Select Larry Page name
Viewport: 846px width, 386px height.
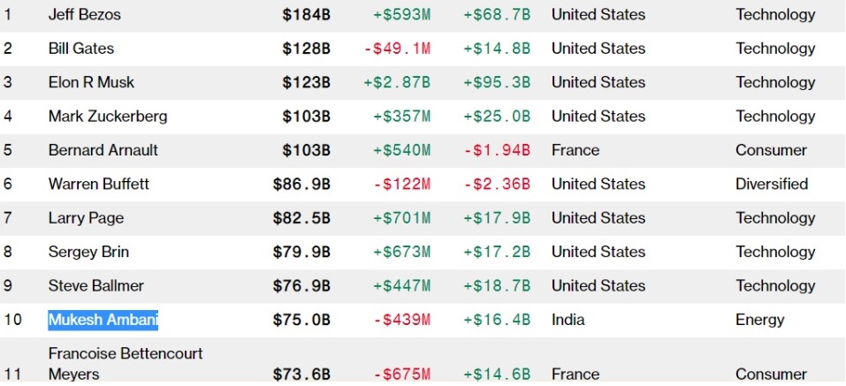click(x=87, y=218)
